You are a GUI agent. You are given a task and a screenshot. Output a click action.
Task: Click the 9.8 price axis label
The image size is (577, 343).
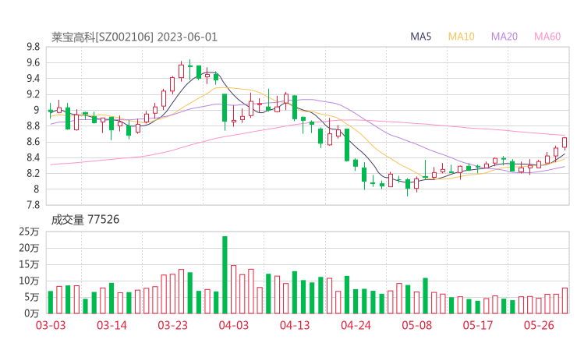pos(32,47)
